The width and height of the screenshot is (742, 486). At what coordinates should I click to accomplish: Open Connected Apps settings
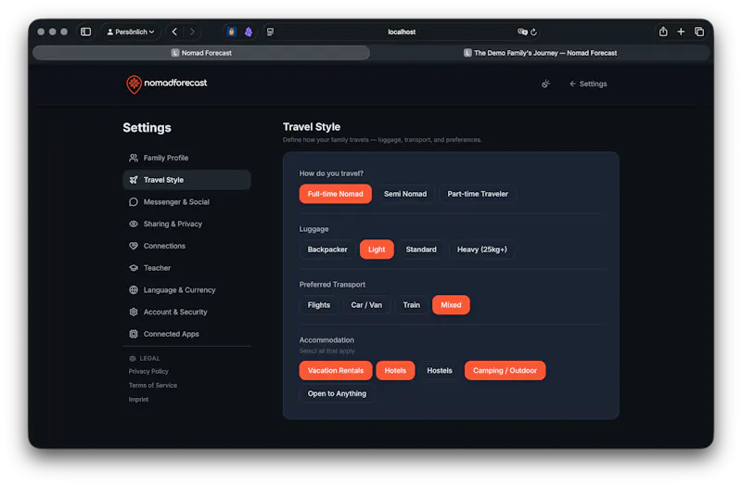[x=186, y=334]
